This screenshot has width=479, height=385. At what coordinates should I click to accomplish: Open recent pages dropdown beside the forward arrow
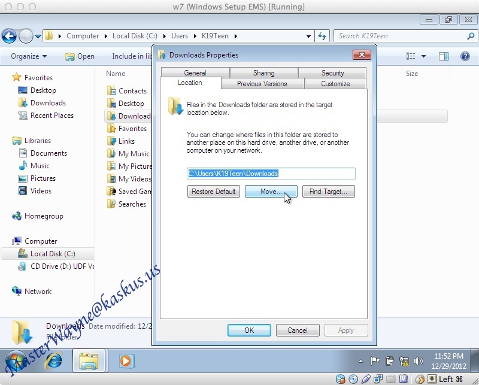[x=38, y=37]
